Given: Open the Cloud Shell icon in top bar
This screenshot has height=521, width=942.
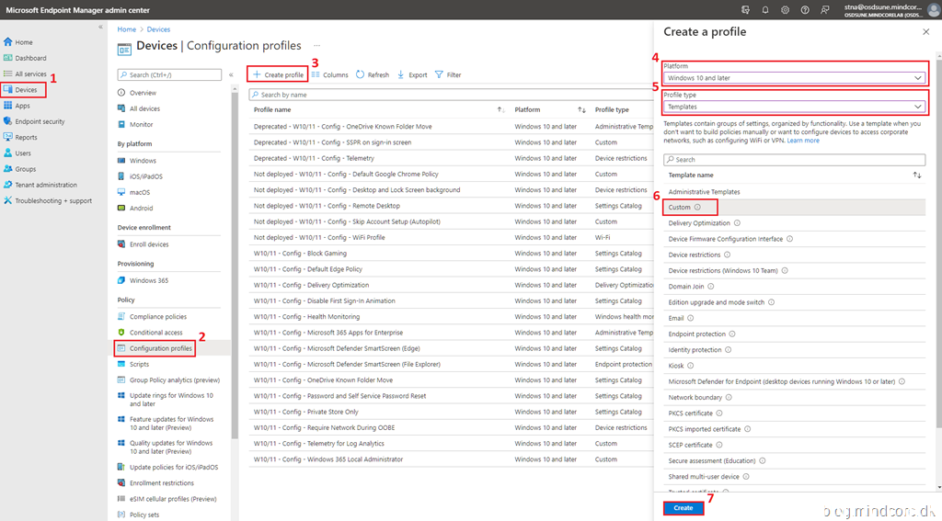Looking at the screenshot, I should point(745,9).
